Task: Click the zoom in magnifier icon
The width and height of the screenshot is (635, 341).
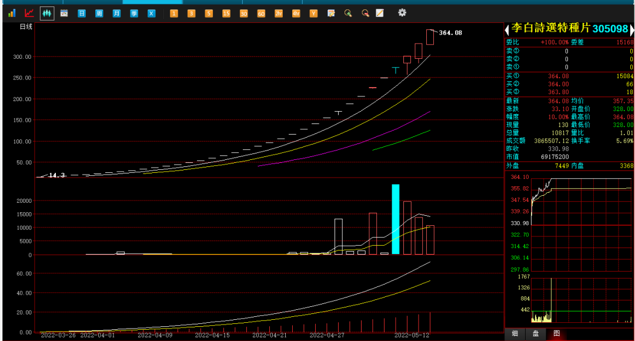Action: coord(348,14)
